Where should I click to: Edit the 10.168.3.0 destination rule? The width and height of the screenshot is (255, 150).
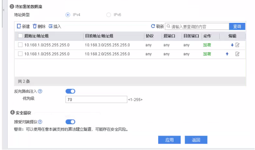[238, 45]
